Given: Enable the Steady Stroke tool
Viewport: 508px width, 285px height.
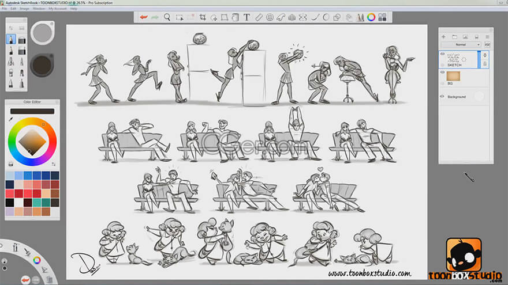Looking at the screenshot, I should click(315, 17).
